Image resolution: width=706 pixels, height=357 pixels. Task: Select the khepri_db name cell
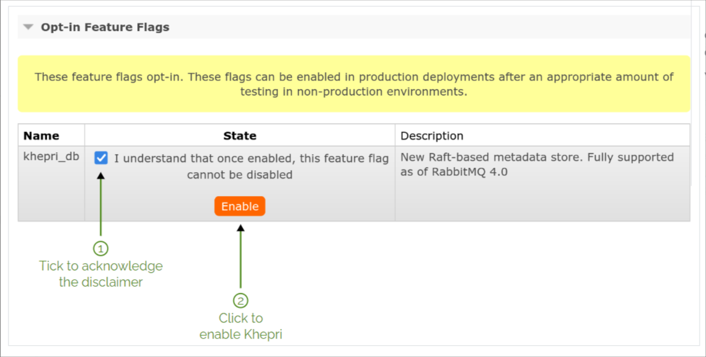51,157
